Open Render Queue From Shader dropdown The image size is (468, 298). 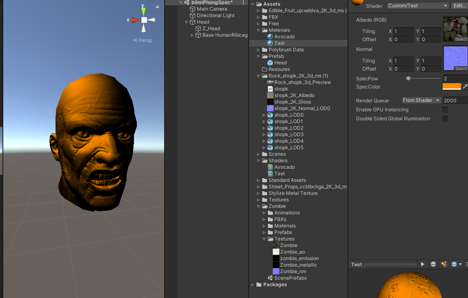pos(421,100)
